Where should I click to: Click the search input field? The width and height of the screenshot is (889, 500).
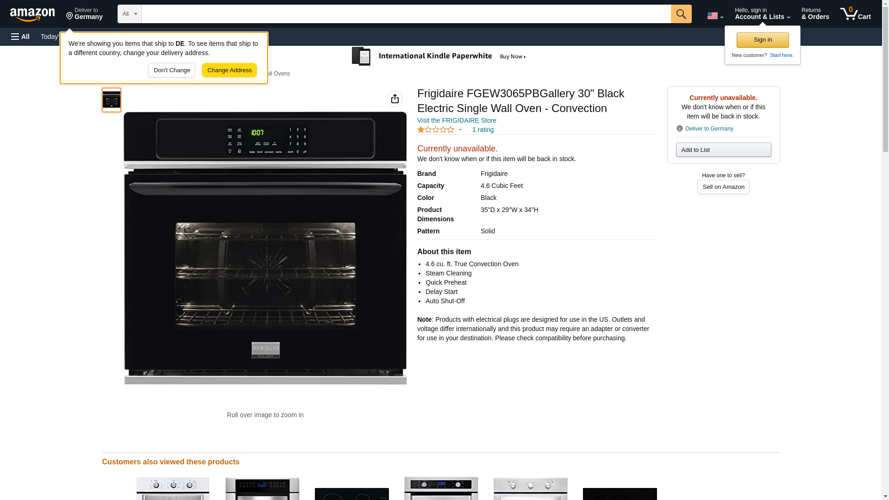click(x=406, y=14)
